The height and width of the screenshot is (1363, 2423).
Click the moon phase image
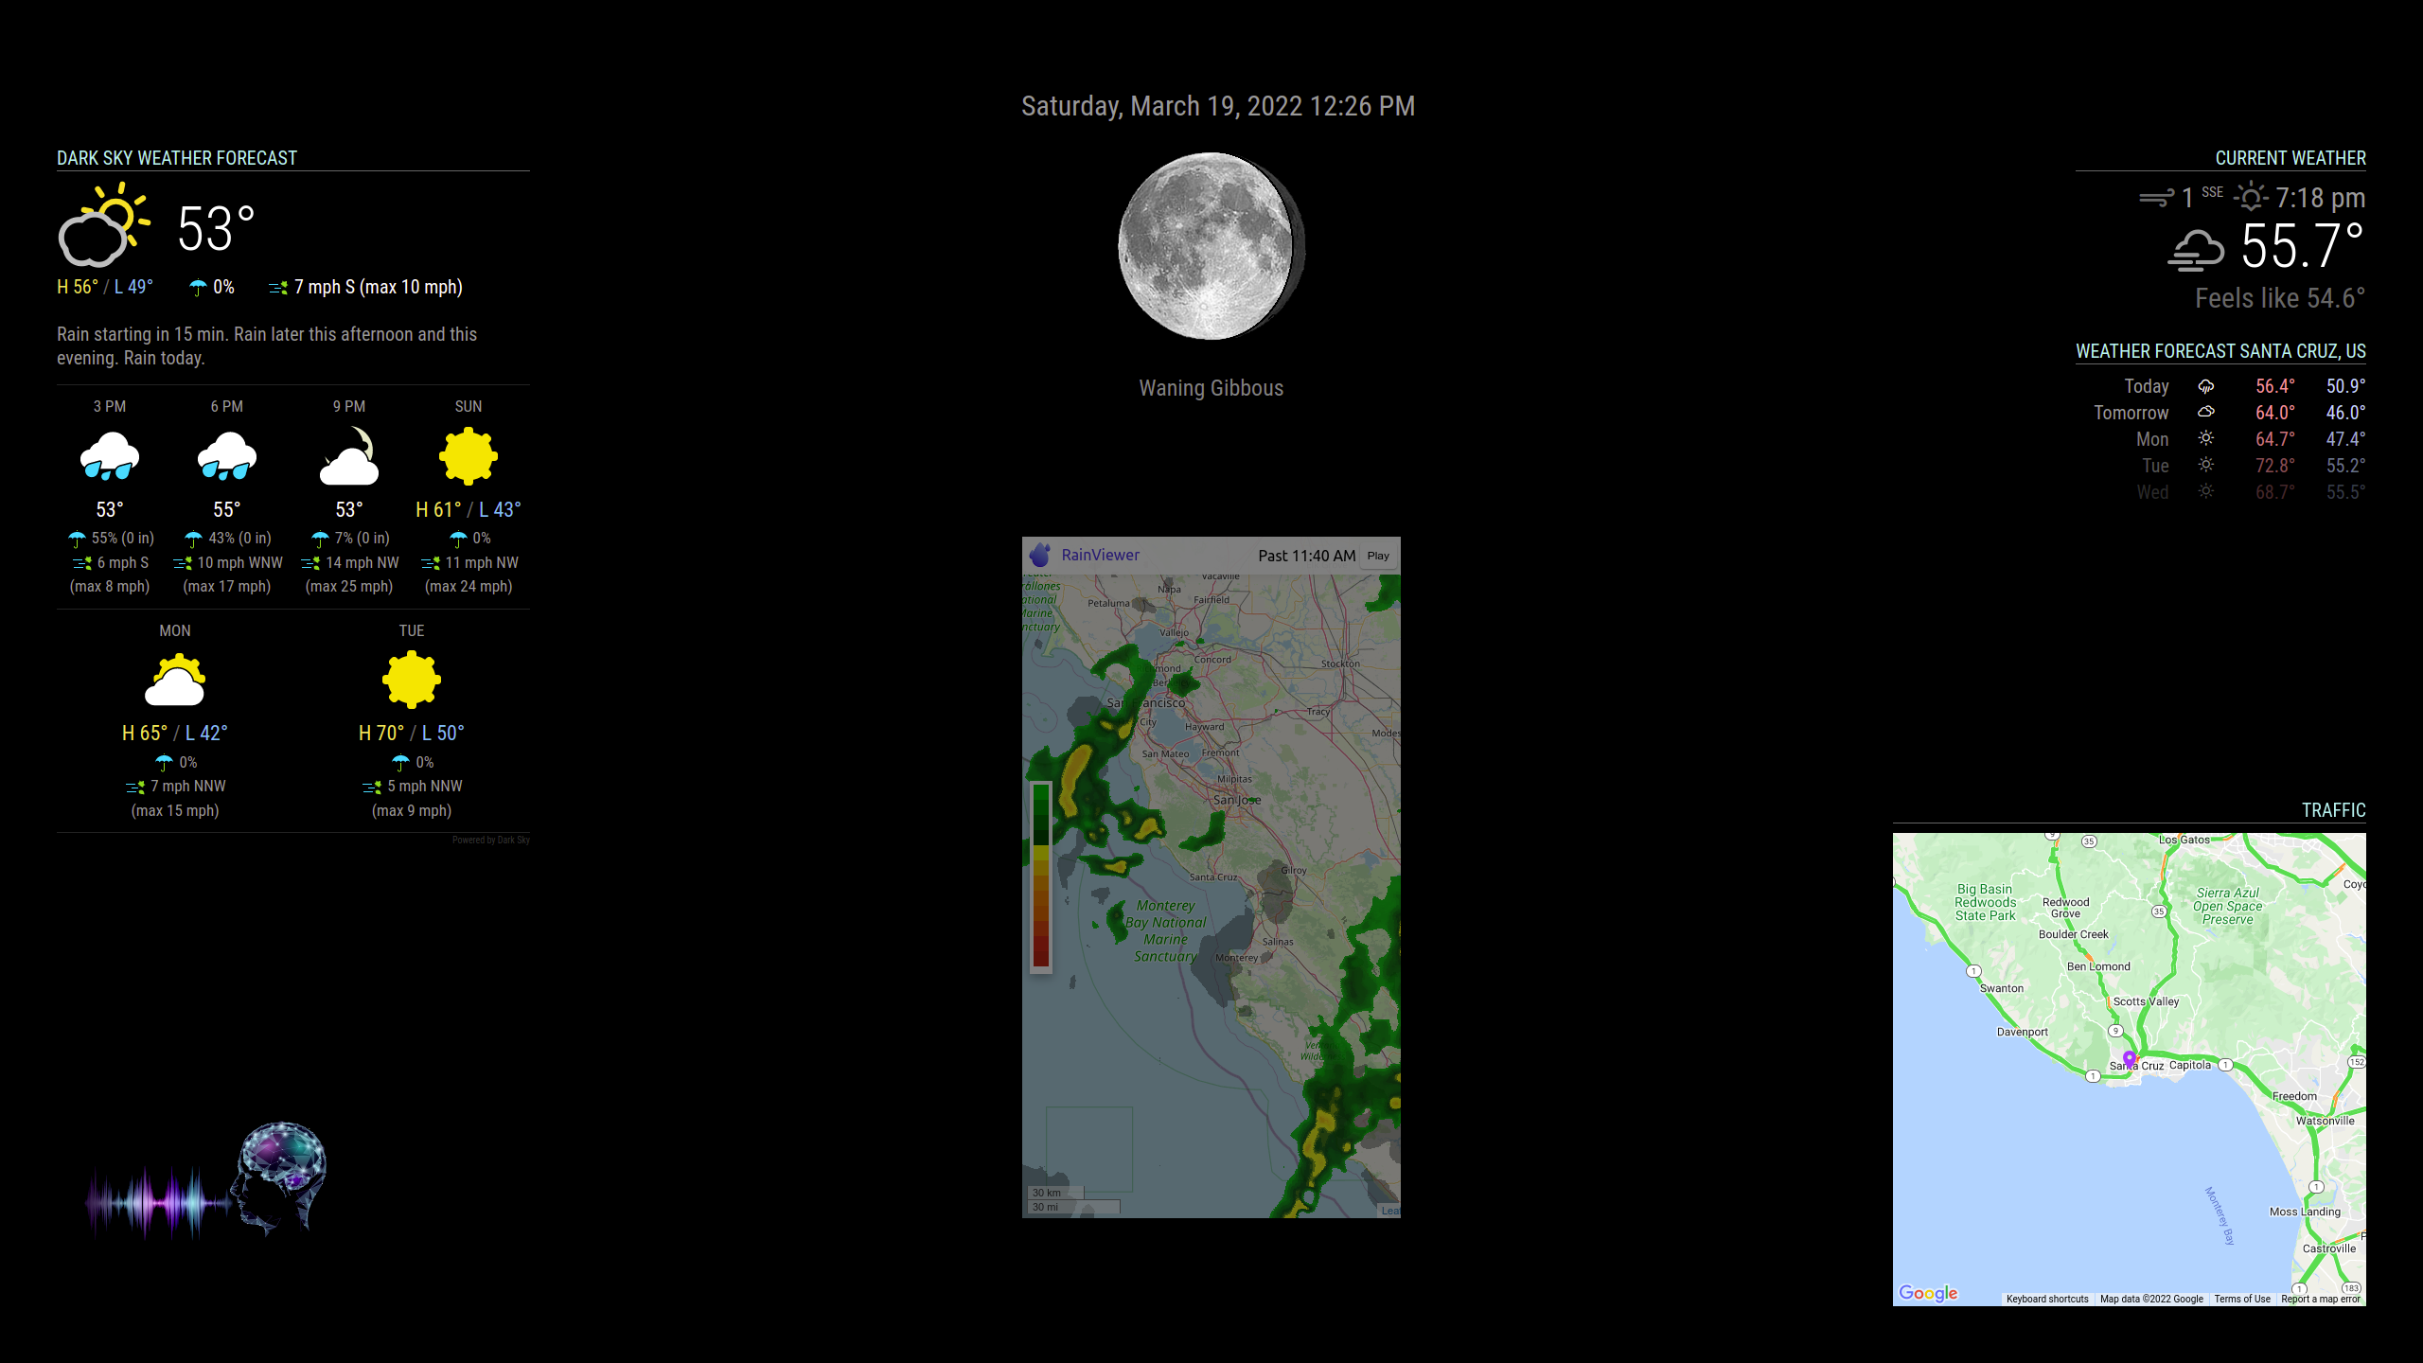[1211, 246]
